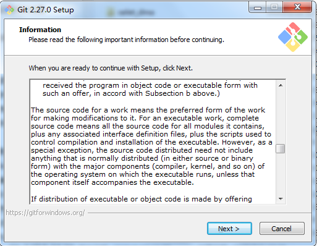Click the "When you are ready to continue" instruction

tap(111, 68)
